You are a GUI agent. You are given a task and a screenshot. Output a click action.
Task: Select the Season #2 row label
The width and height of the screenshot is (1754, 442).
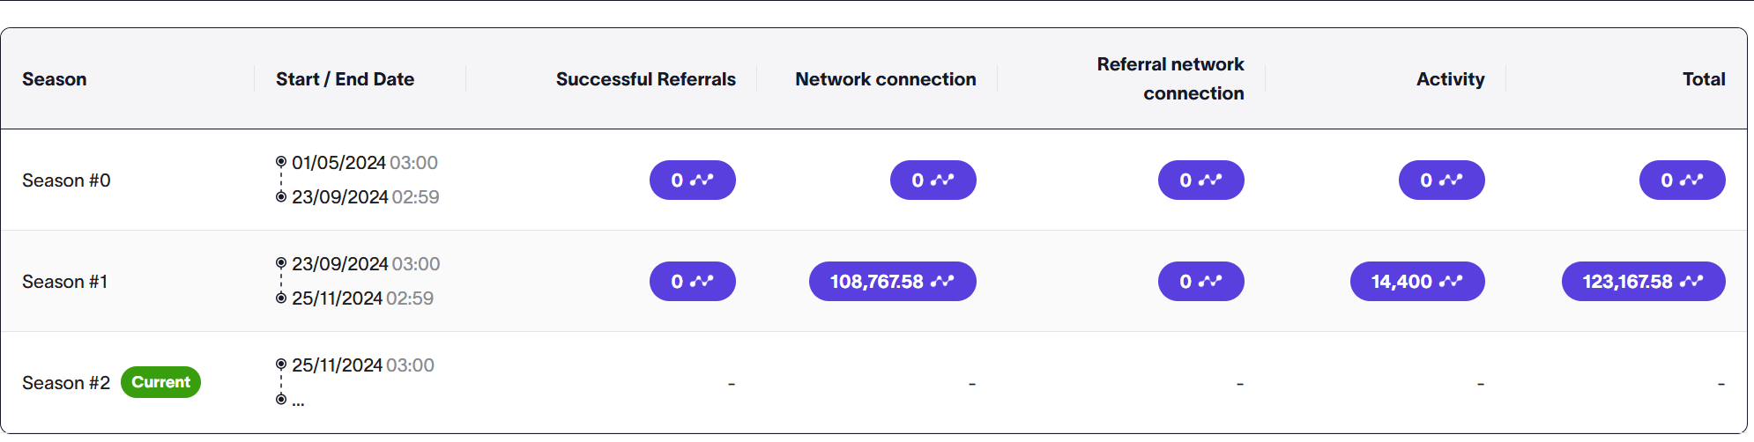coord(66,383)
